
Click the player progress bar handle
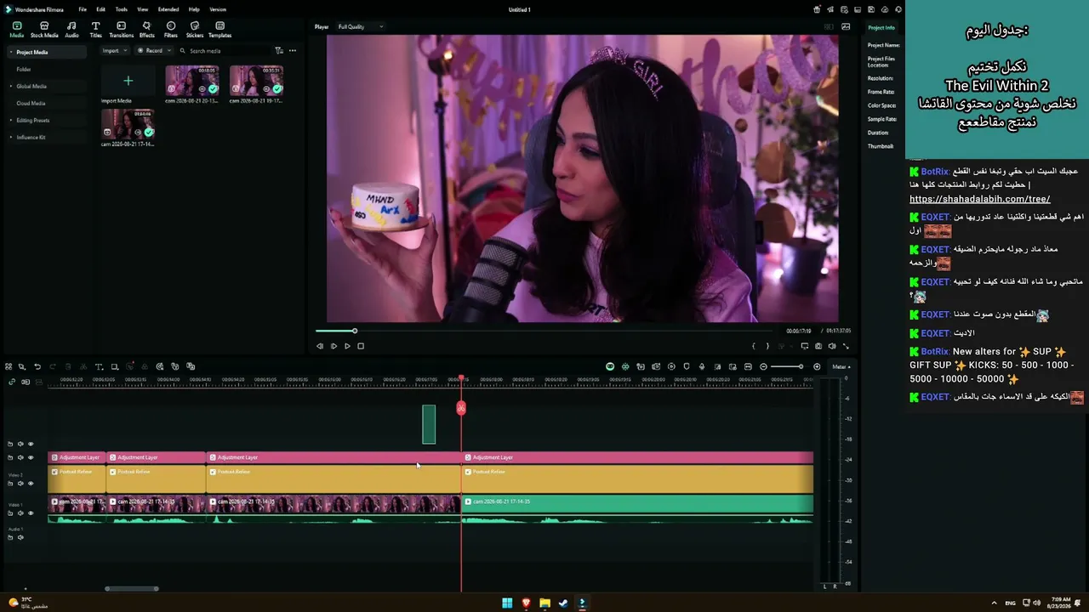point(355,331)
